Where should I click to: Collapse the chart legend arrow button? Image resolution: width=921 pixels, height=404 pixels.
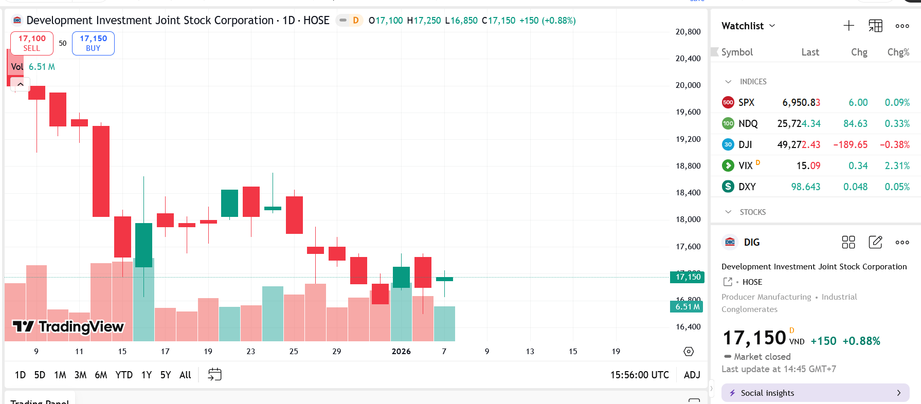(x=20, y=84)
